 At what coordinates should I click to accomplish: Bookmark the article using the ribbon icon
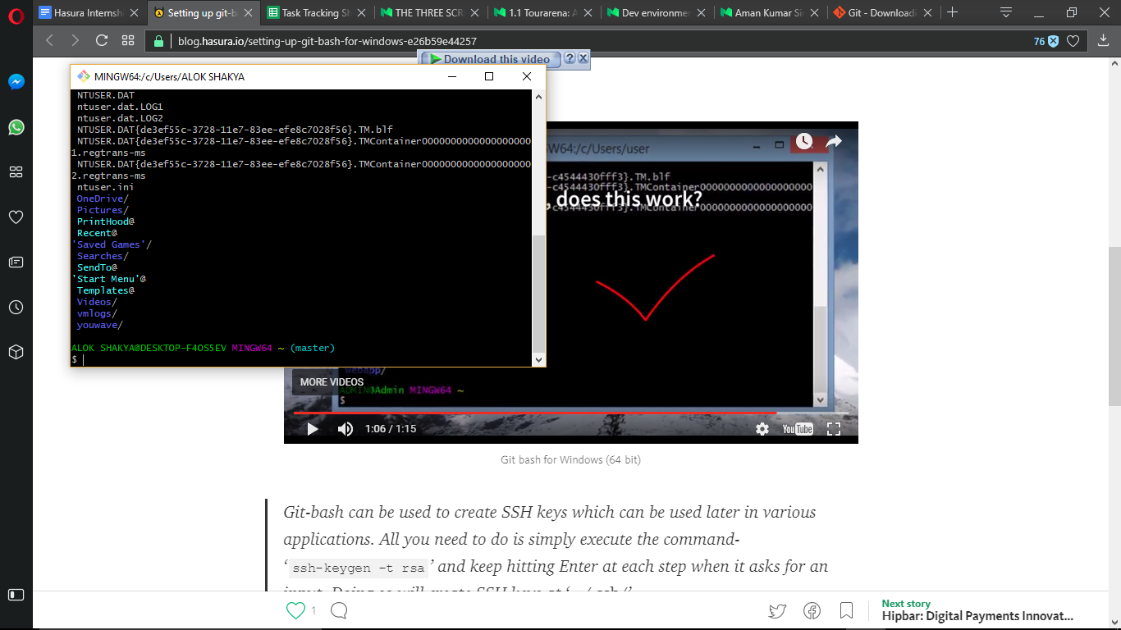coord(846,610)
